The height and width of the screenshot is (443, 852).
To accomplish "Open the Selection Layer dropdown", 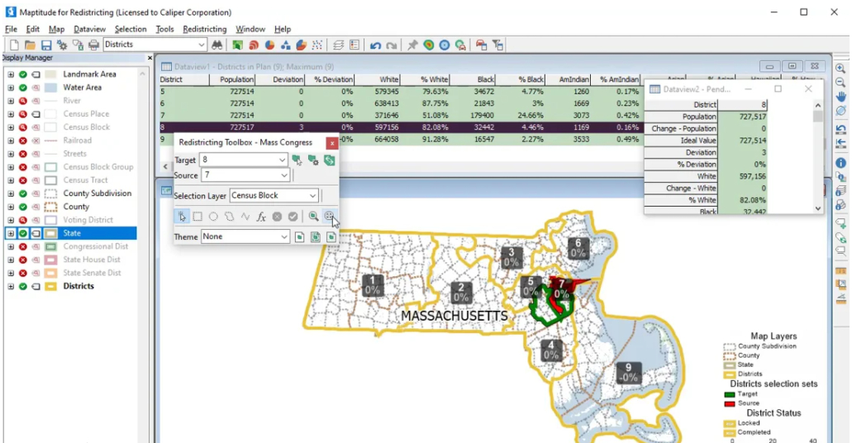I will tap(312, 196).
